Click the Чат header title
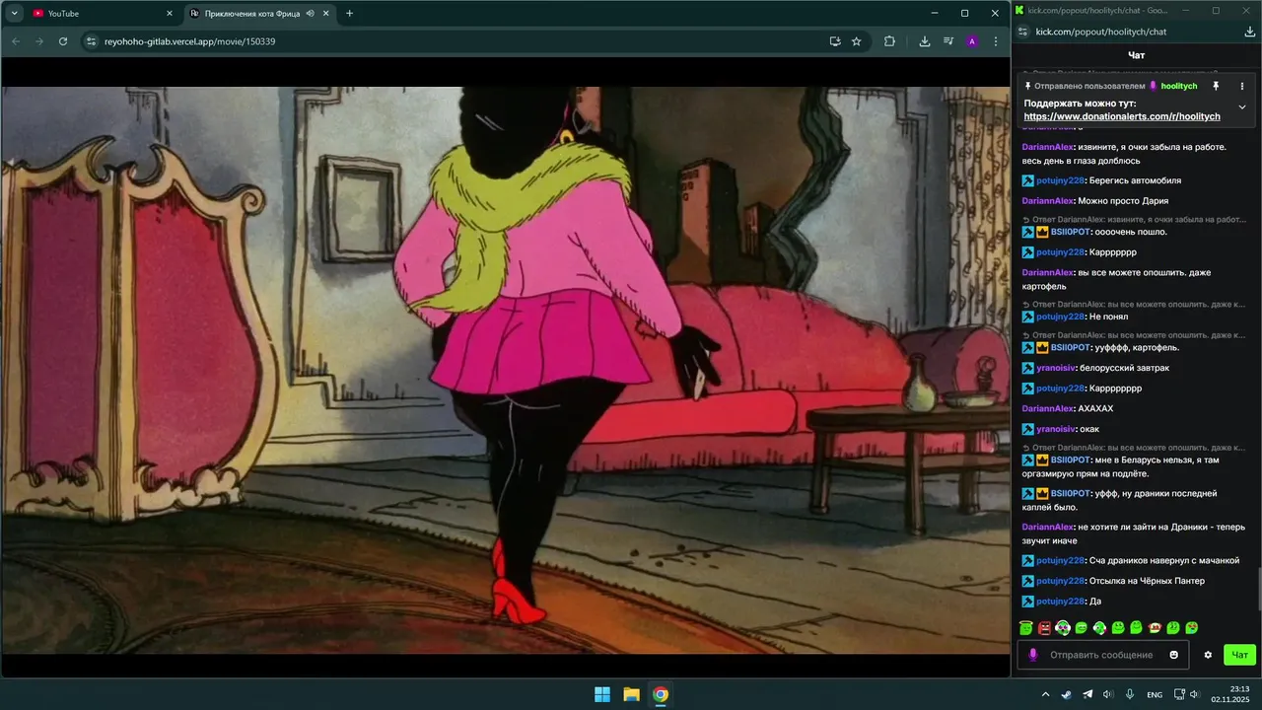 (x=1137, y=55)
